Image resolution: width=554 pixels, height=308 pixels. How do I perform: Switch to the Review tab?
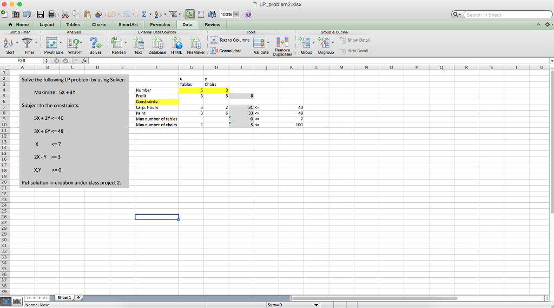212,25
